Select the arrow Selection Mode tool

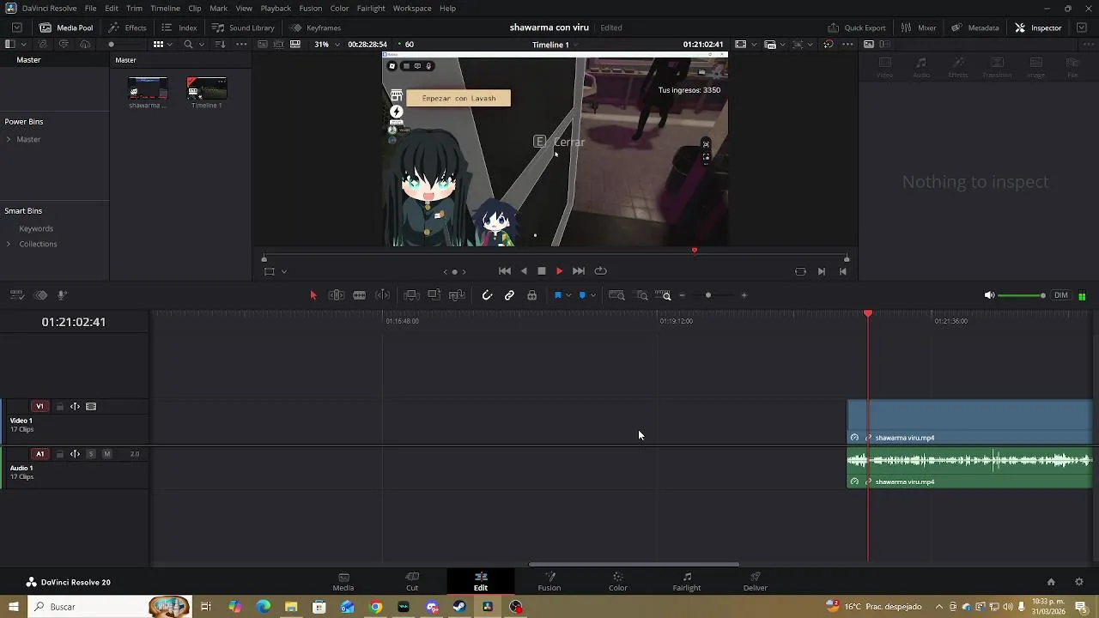[x=313, y=295]
